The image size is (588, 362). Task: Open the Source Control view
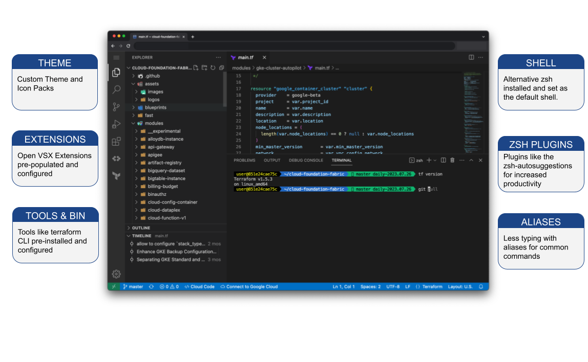point(116,107)
